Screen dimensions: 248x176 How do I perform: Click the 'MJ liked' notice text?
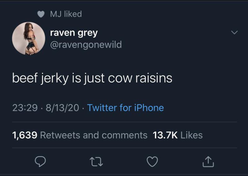coord(66,14)
